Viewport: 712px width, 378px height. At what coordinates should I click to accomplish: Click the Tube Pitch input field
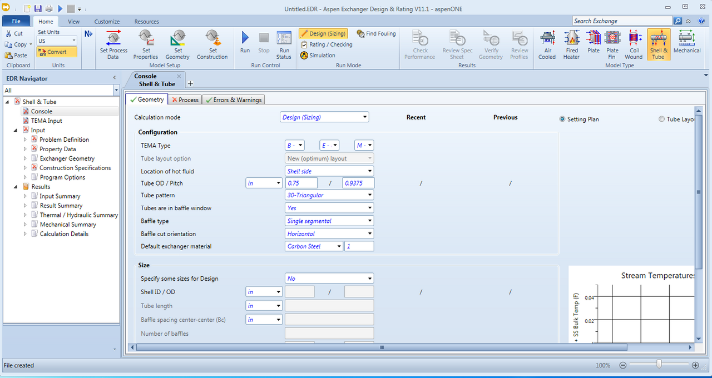(x=358, y=183)
